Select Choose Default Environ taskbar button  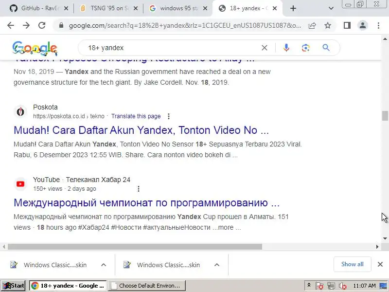147,286
